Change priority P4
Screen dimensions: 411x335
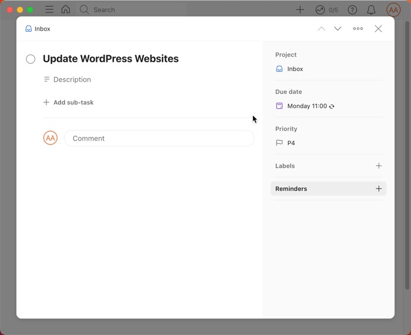291,143
